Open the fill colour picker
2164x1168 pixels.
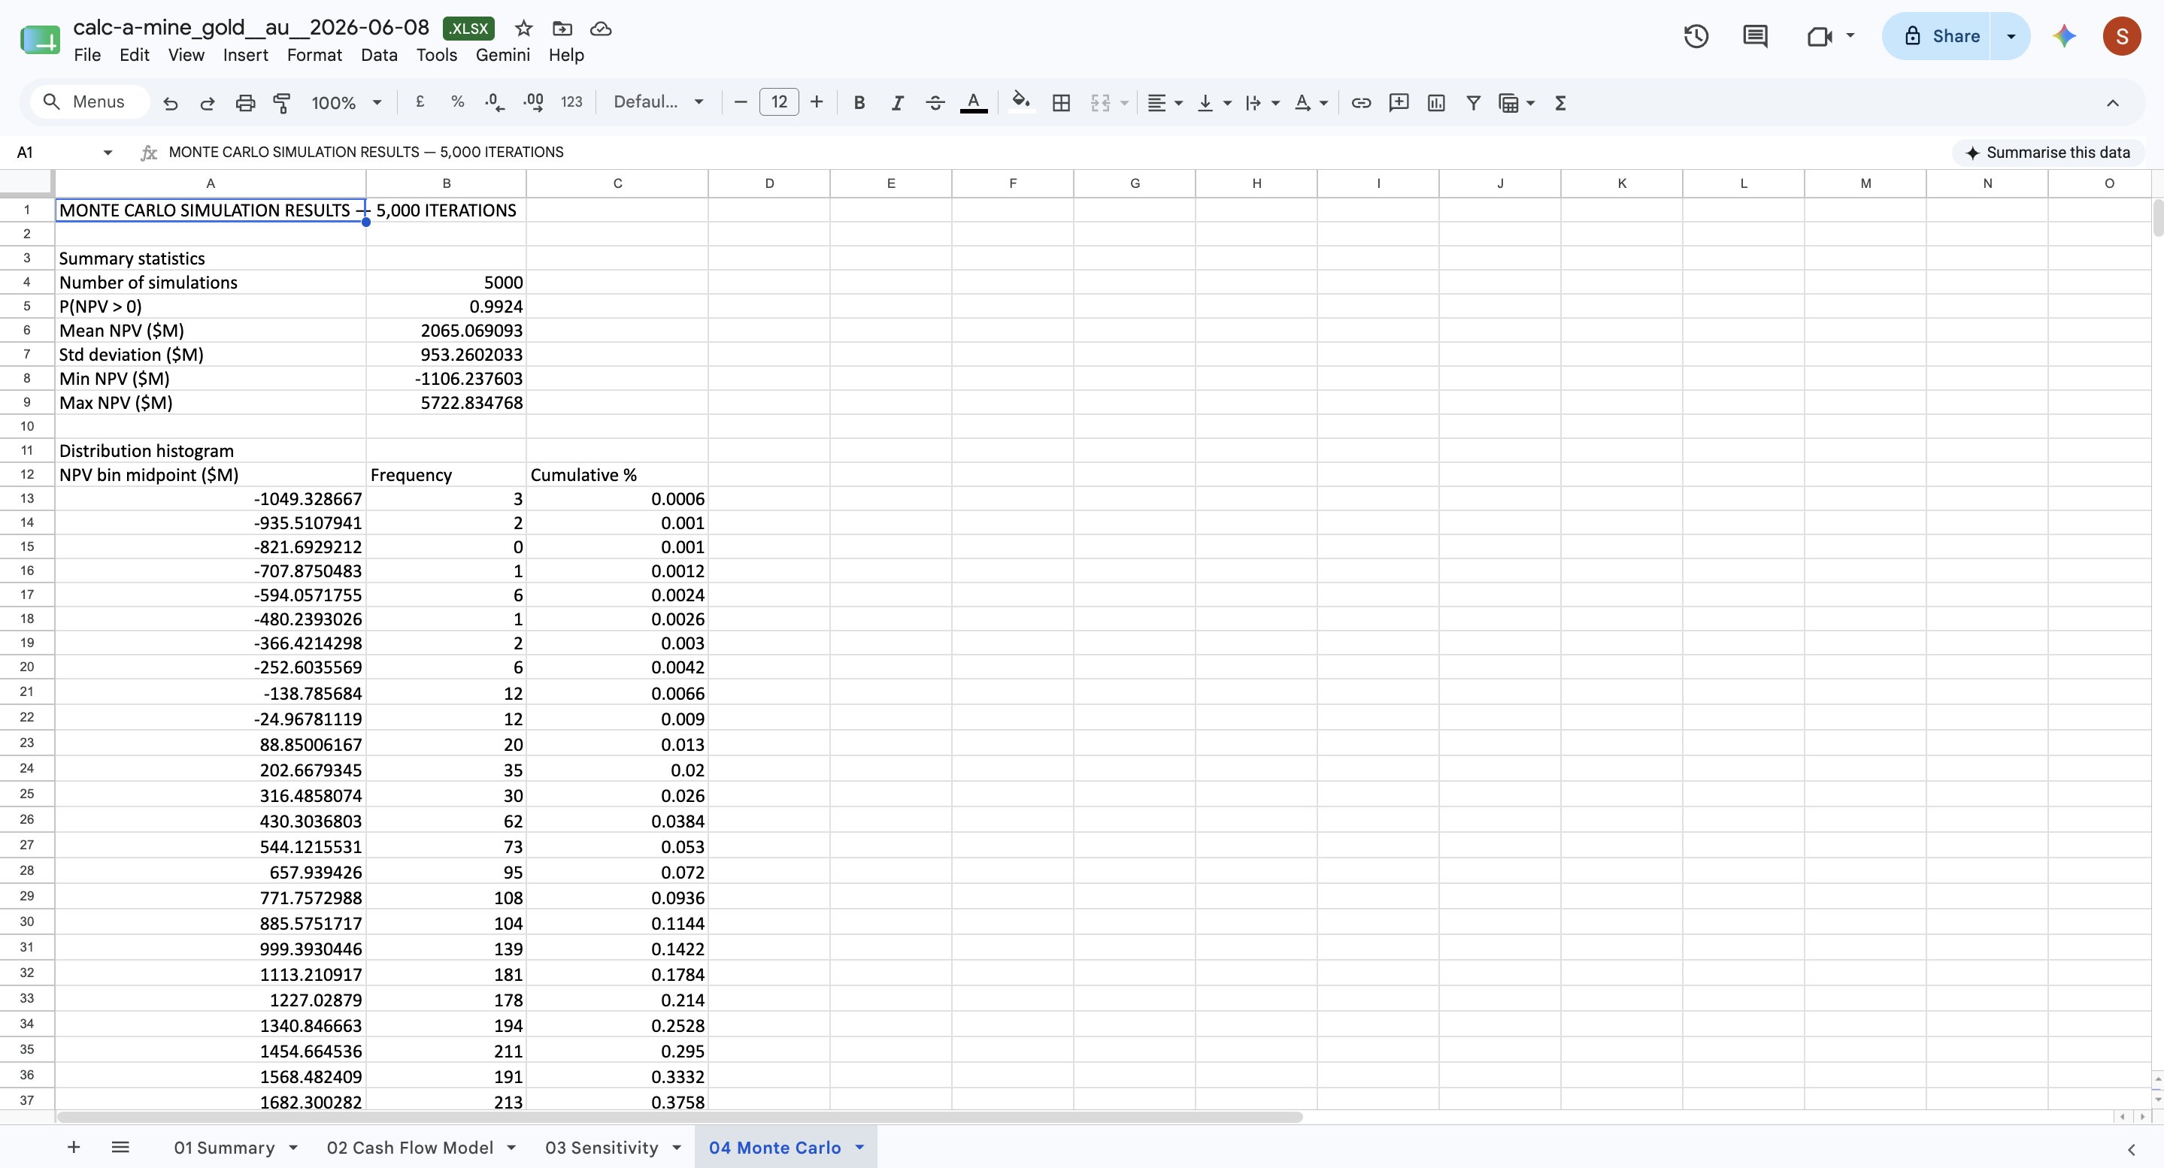(x=1020, y=102)
